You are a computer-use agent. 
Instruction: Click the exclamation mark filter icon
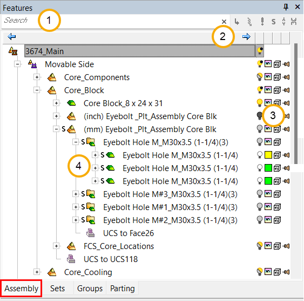click(262, 21)
